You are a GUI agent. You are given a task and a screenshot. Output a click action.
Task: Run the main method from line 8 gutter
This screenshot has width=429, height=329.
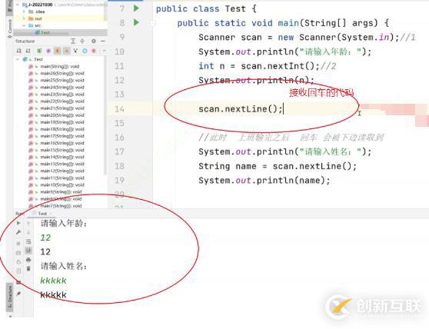pyautogui.click(x=136, y=22)
